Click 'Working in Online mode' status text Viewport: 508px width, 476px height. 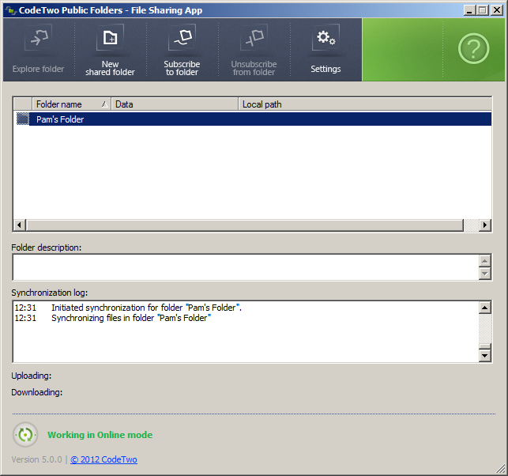click(100, 435)
